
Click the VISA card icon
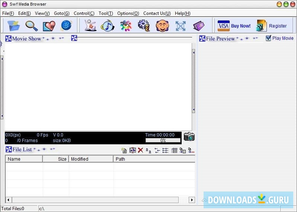[x=224, y=26]
